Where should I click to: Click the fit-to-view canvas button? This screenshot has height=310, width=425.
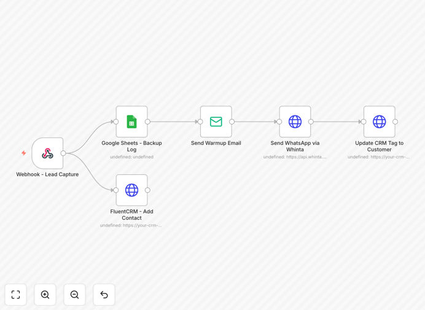[16, 295]
